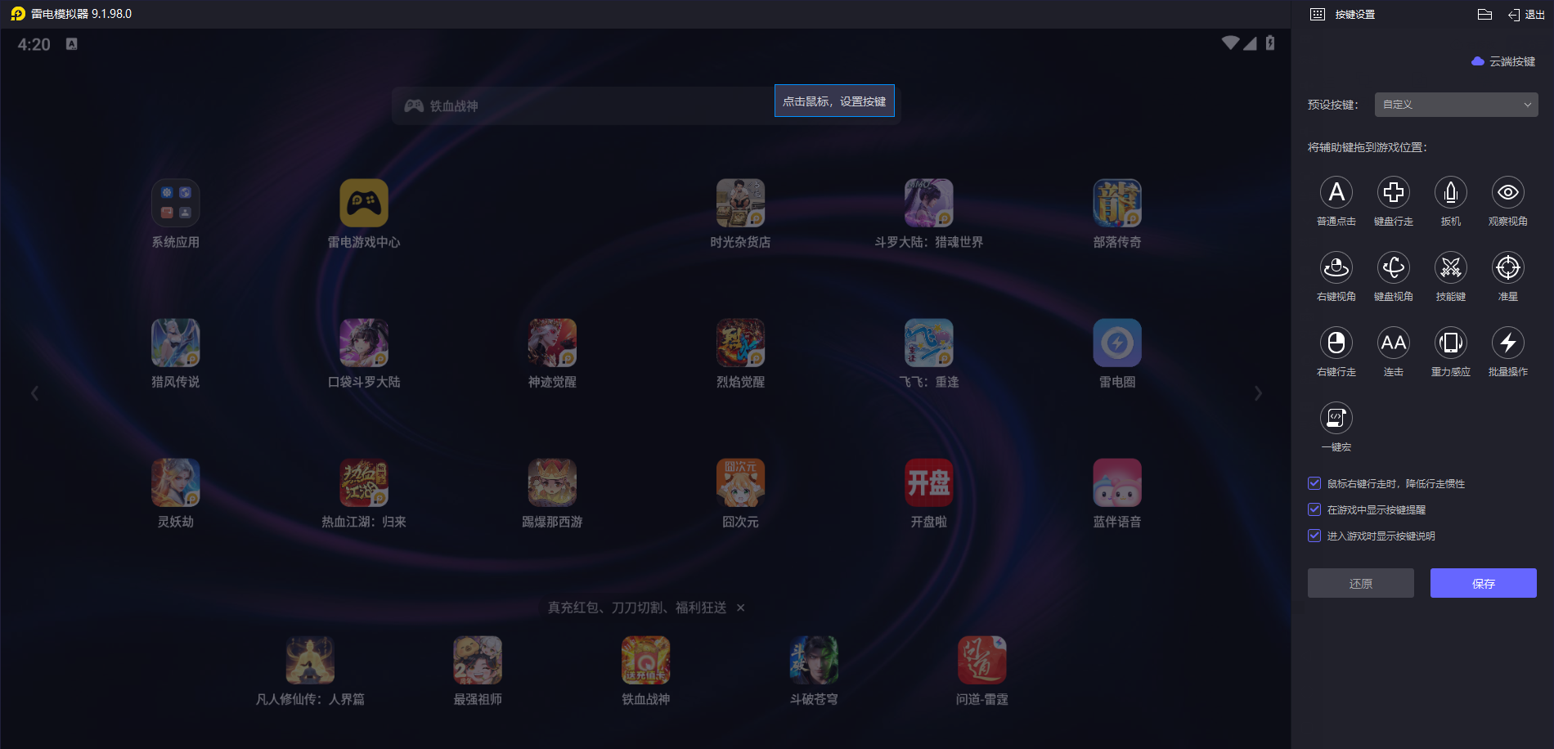The image size is (1554, 749).
Task: Click the 云端按键 cloud keys link
Action: [1503, 61]
